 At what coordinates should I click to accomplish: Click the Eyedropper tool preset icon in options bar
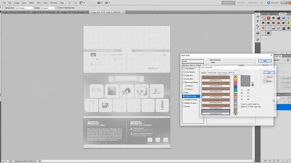pos(0,8)
